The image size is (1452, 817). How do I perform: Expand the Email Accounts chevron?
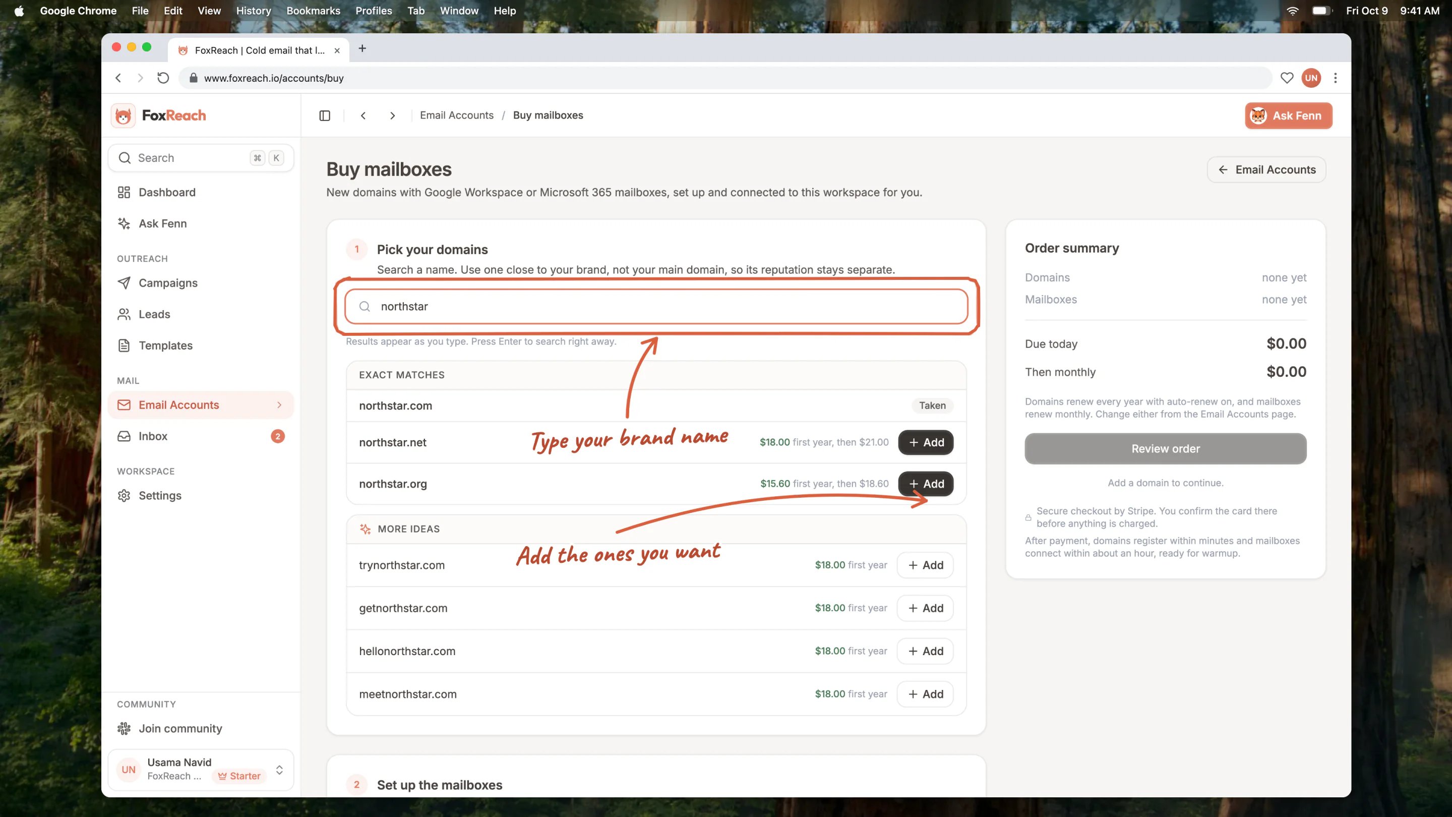pos(280,405)
